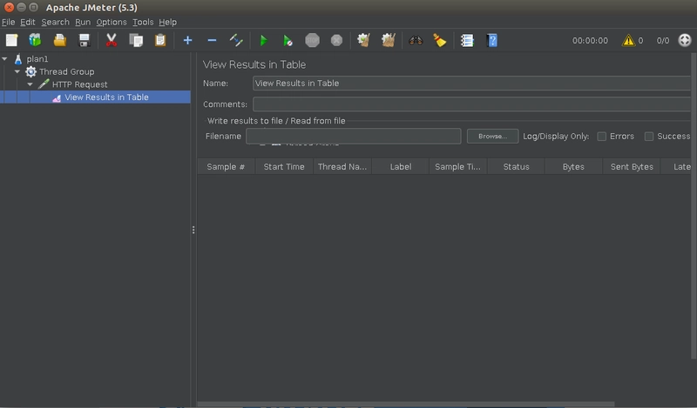This screenshot has height=408, width=697.
Task: Start the test with green play icon
Action: click(x=263, y=40)
